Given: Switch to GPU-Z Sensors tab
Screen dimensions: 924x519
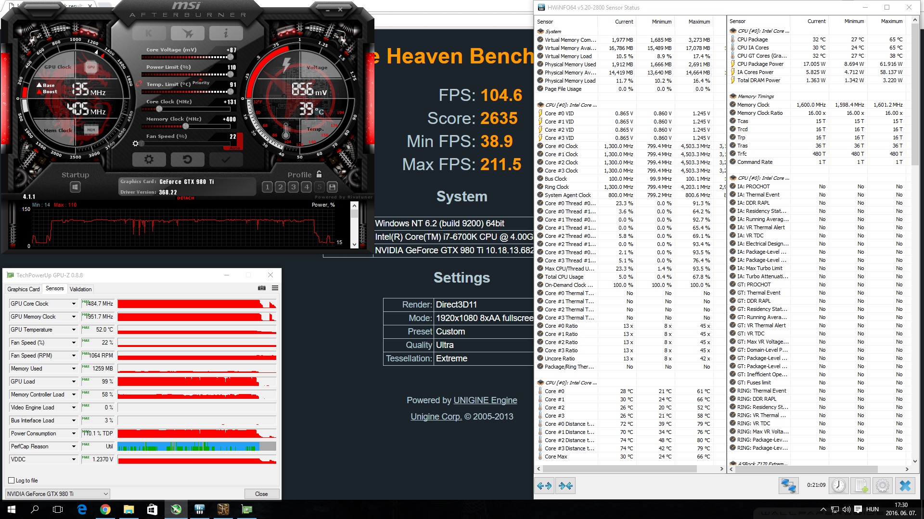Looking at the screenshot, I should click(54, 288).
